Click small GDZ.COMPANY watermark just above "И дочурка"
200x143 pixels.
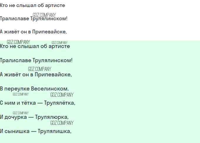tap(21, 113)
